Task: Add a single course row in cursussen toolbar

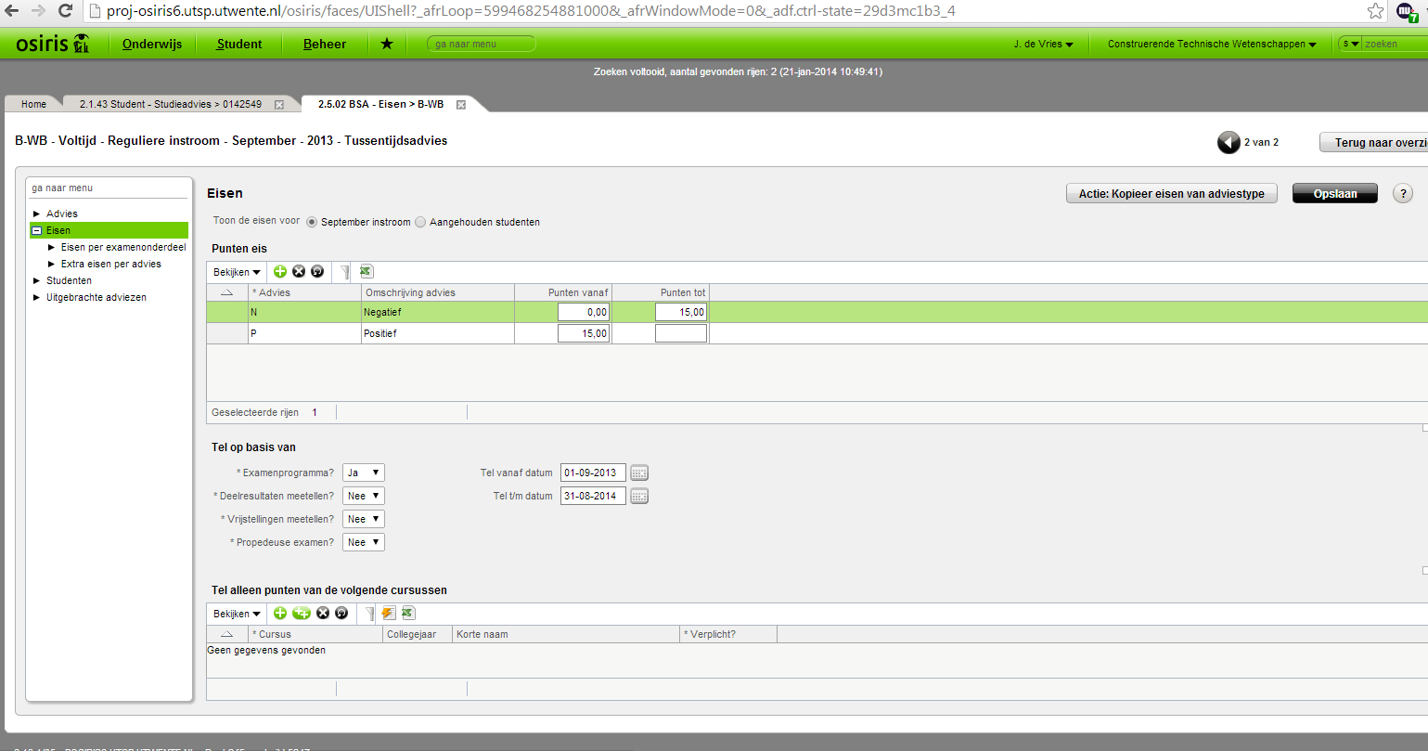Action: coord(280,613)
